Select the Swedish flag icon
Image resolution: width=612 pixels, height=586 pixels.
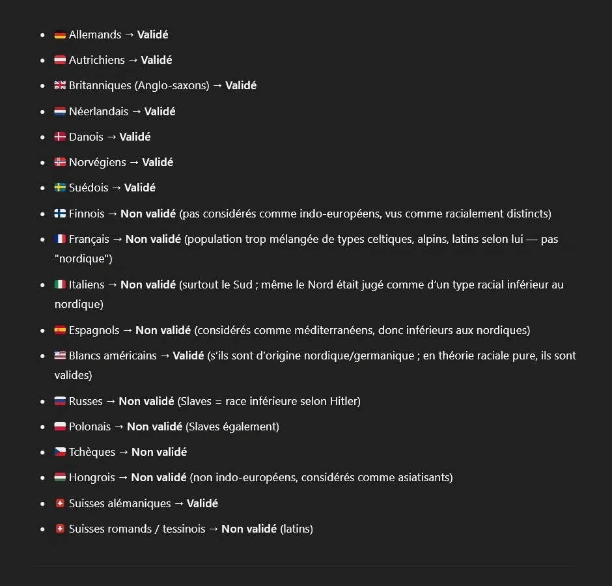coord(60,188)
